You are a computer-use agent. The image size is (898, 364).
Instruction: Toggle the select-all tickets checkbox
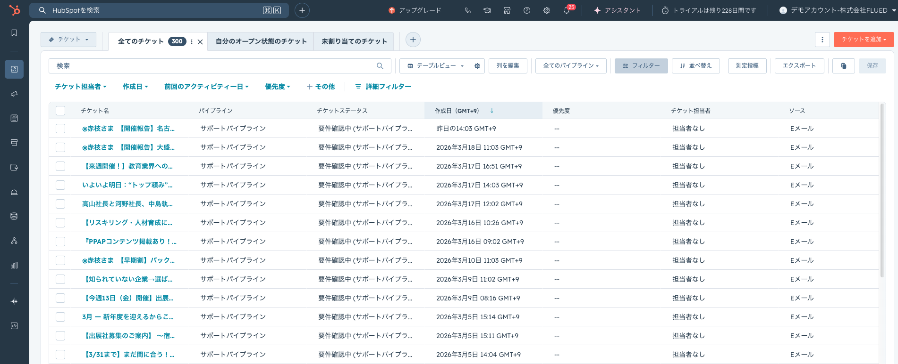(60, 111)
